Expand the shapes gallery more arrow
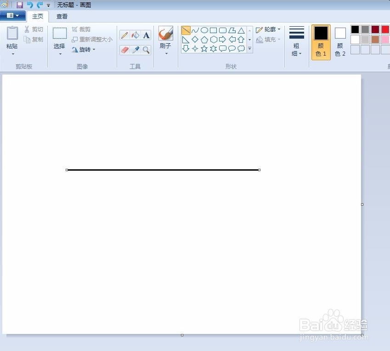The image size is (390, 351). [x=250, y=49]
